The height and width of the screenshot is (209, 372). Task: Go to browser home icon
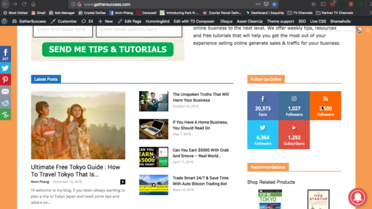[x=34, y=4]
